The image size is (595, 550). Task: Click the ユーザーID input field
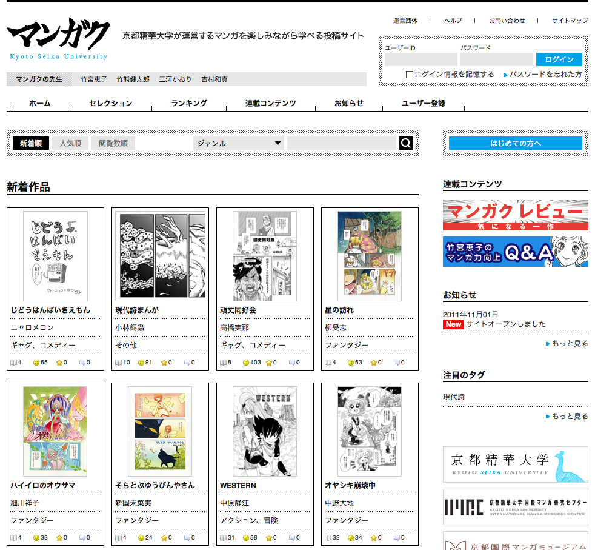pos(420,59)
